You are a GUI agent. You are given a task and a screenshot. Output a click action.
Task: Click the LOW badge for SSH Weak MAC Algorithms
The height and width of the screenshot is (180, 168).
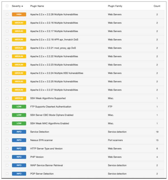[x=19, y=123]
